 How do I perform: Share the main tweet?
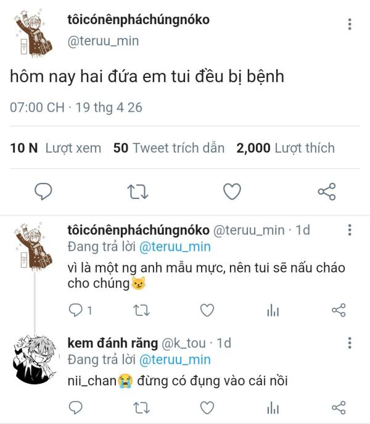point(327,192)
